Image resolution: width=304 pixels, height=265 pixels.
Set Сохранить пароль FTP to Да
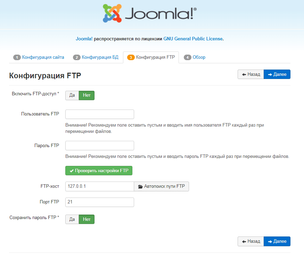point(72,219)
